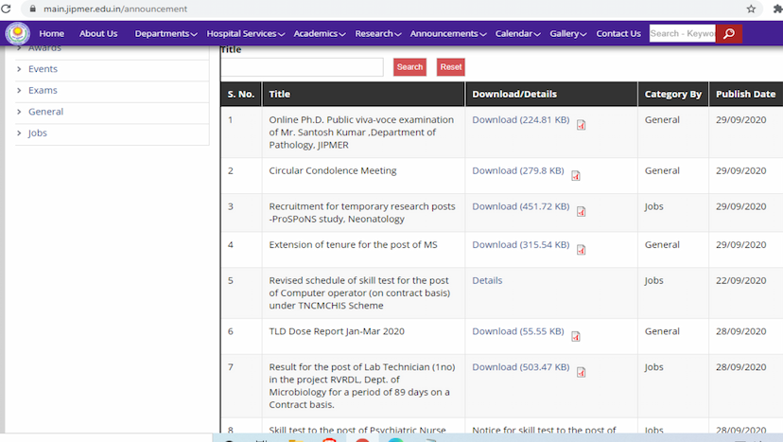The image size is (783, 442).
Task: Click PDF icon for Ph.D. viva-voce row
Action: click(x=582, y=125)
